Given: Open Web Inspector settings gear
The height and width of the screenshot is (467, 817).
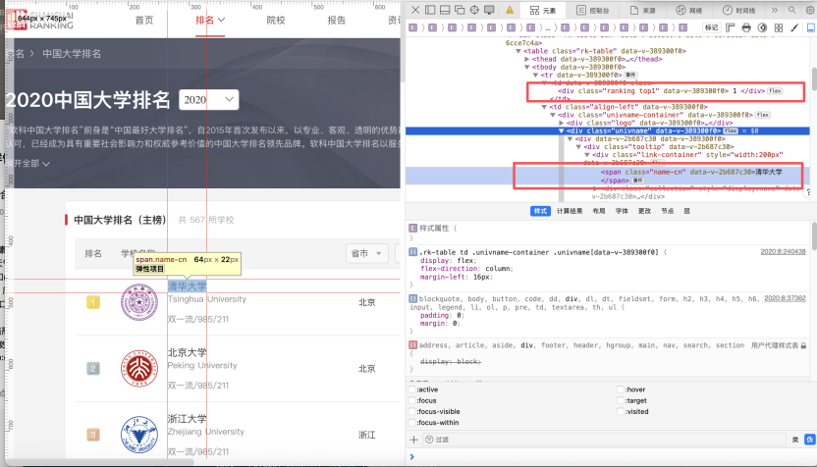Looking at the screenshot, I should coord(810,10).
